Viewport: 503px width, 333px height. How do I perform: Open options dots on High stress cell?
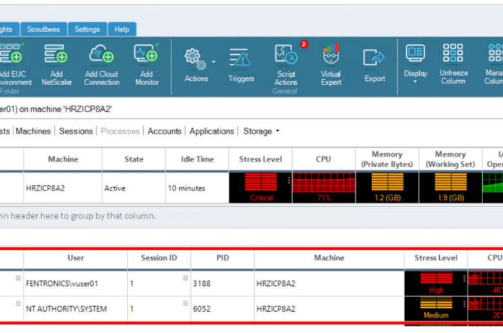coord(464,279)
